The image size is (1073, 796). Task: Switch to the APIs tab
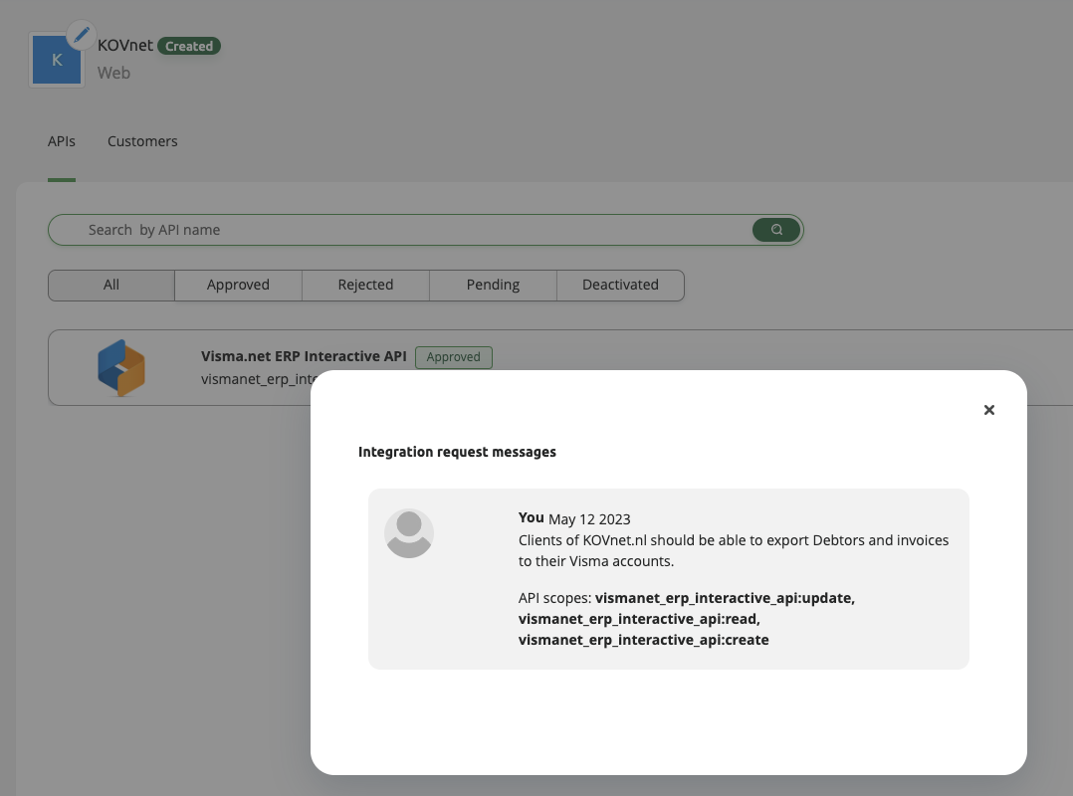61,141
